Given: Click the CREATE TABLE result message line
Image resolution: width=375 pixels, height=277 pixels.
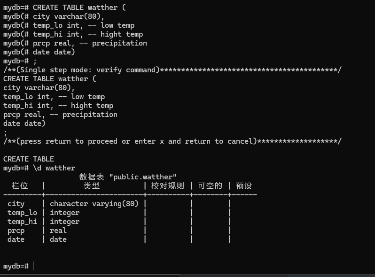Looking at the screenshot, I should click(29, 159).
